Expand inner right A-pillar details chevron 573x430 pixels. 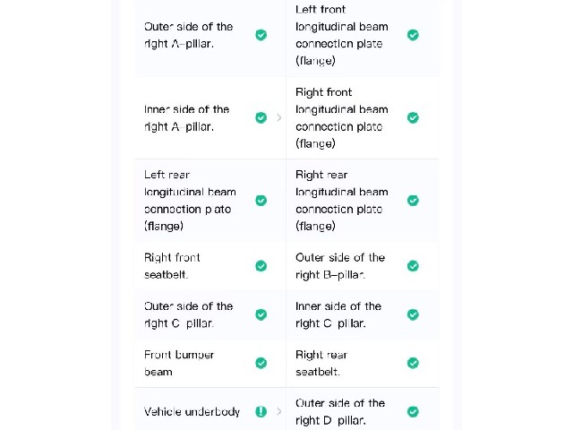(279, 117)
